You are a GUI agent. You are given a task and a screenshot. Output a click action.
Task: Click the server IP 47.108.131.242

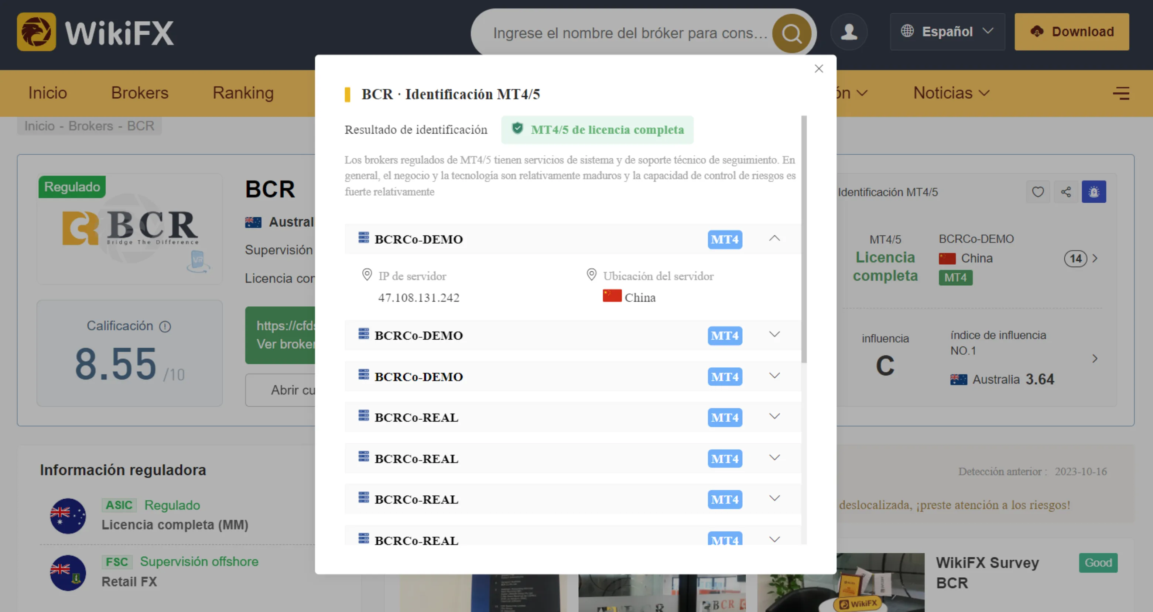[418, 298]
